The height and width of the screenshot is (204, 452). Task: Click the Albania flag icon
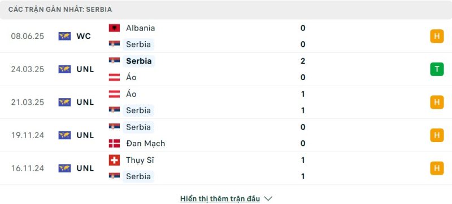click(114, 28)
